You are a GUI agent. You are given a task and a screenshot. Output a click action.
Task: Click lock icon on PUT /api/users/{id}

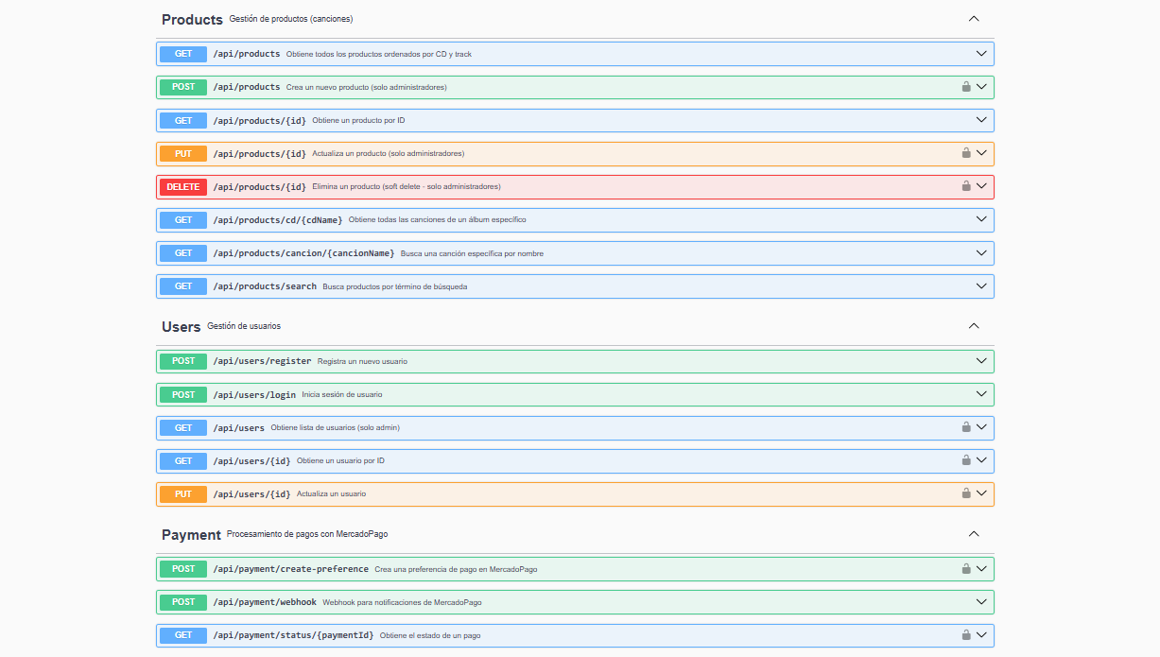[966, 493]
